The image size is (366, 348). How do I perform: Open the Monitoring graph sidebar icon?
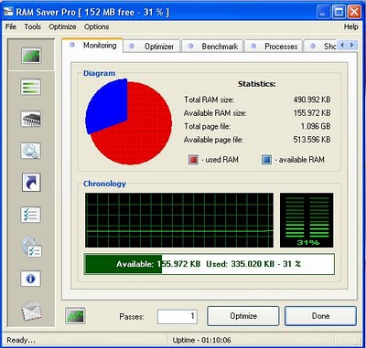31,56
